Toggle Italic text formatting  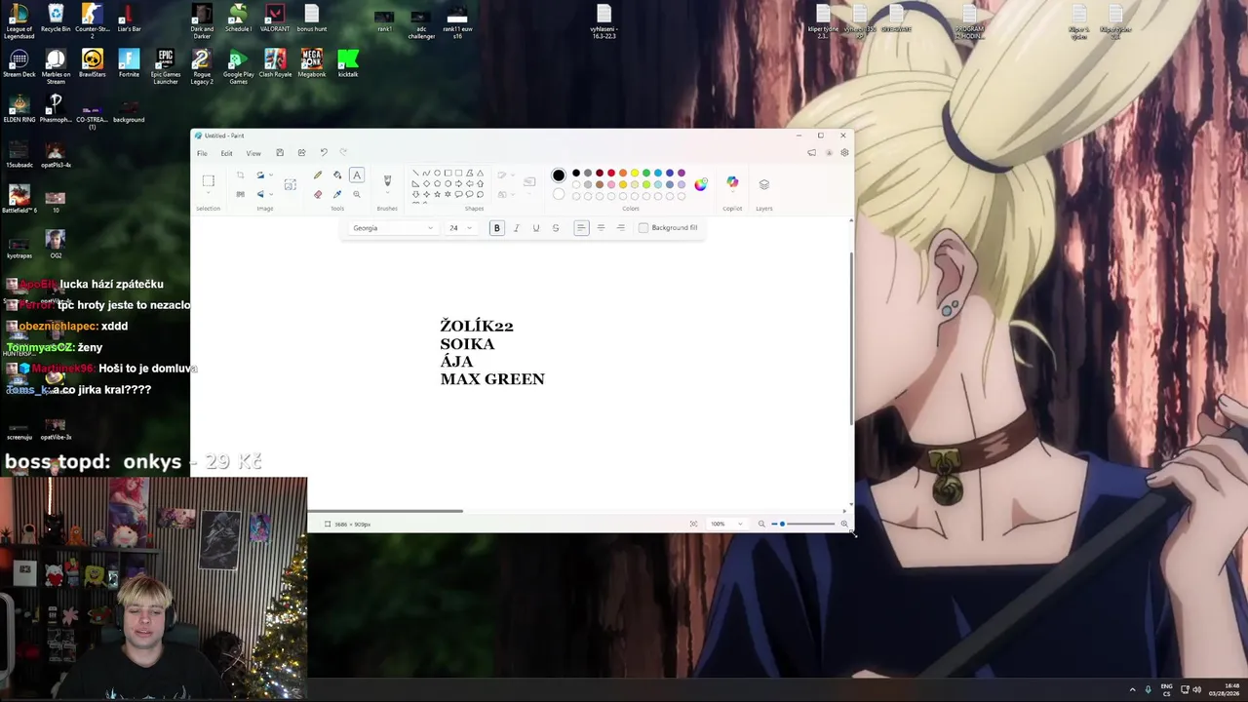[x=516, y=228]
